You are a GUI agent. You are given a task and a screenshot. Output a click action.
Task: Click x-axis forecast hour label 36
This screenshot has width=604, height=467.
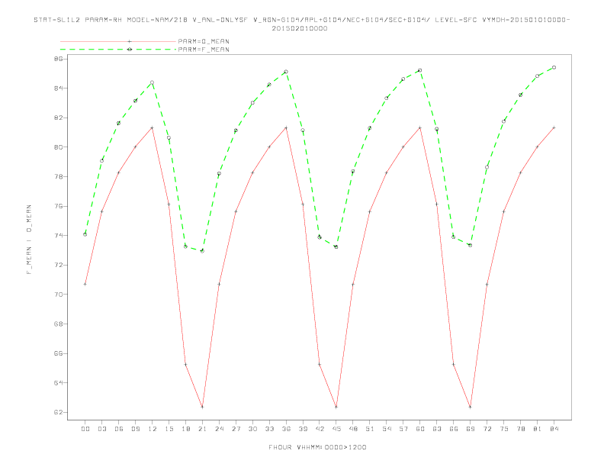pos(286,429)
